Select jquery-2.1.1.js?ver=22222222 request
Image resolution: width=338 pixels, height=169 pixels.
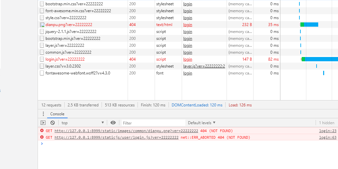[x=71, y=32]
